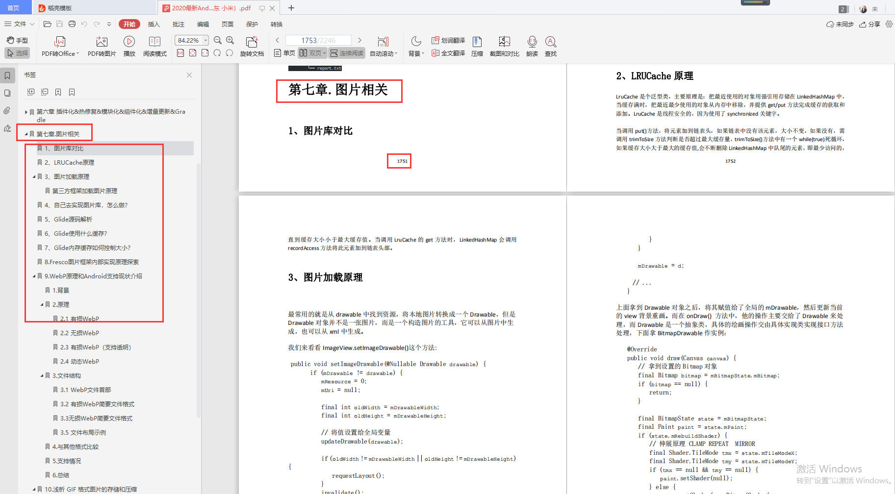The height and width of the screenshot is (494, 895).
Task: Open settings gear icon at top right
Action: pos(889,24)
